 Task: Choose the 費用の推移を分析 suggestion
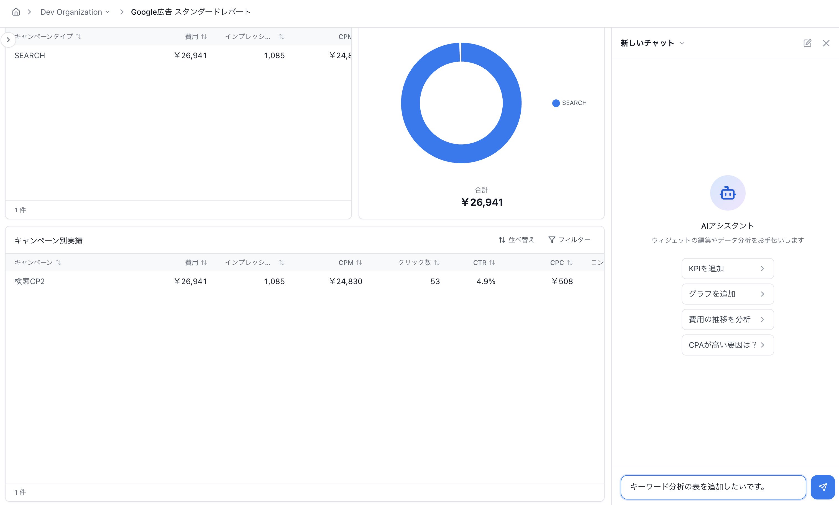(728, 320)
